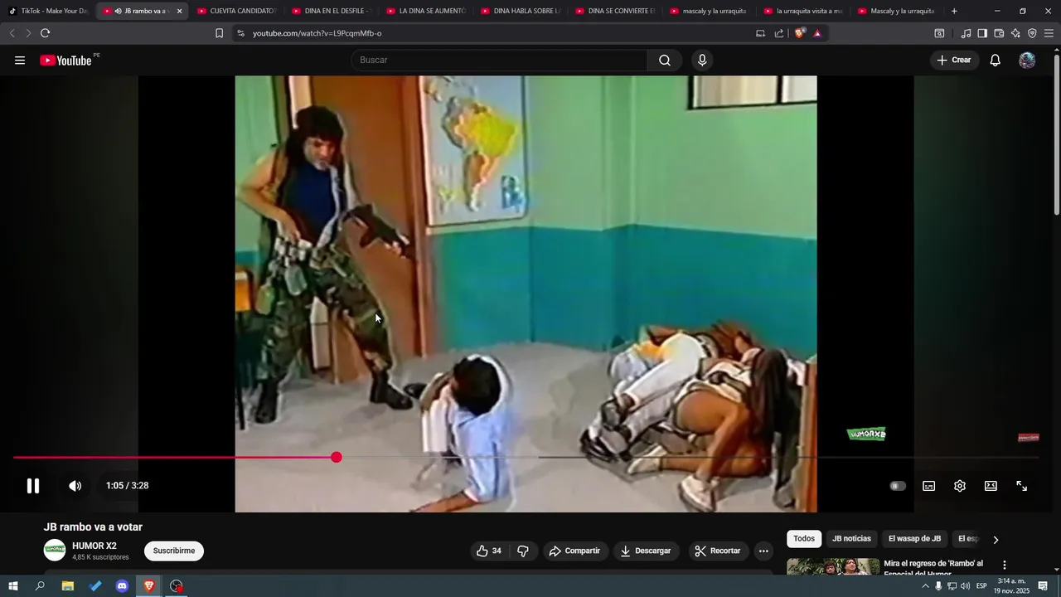Viewport: 1061px width, 597px height.
Task: Close the JB rambo va a votar tab
Action: [179, 11]
